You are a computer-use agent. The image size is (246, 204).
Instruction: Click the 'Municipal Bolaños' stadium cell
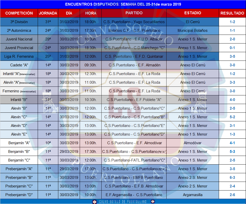tap(193, 30)
